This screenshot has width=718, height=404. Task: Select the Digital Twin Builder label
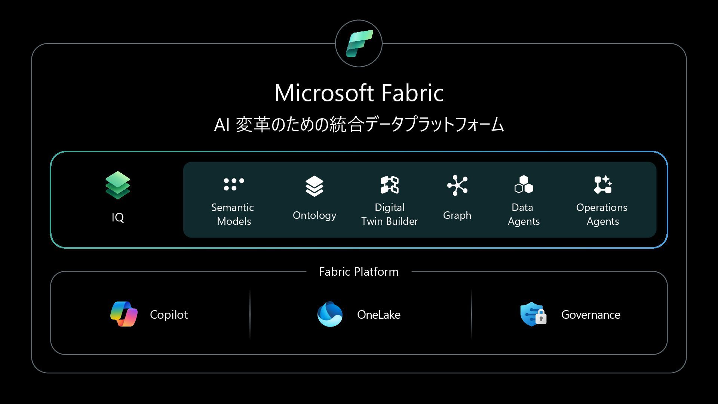(x=390, y=214)
